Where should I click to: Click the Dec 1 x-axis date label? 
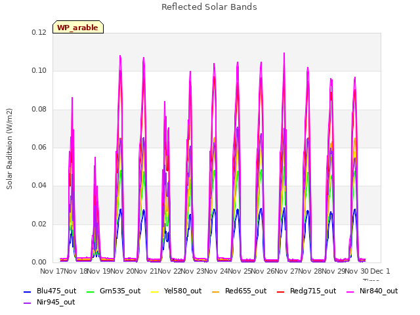pyautogui.click(x=380, y=271)
